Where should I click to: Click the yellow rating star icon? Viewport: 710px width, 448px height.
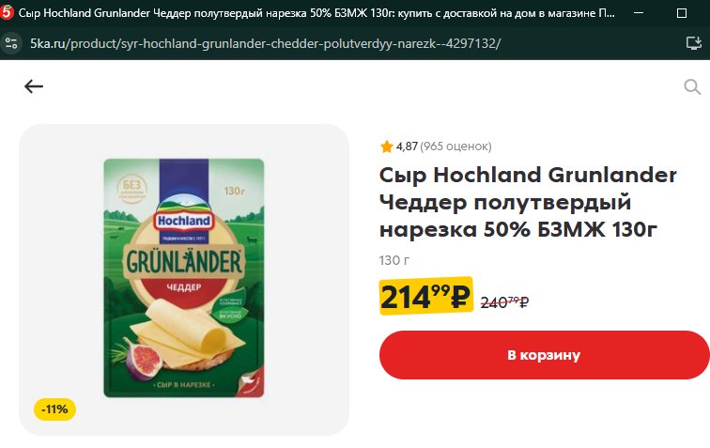pos(386,147)
